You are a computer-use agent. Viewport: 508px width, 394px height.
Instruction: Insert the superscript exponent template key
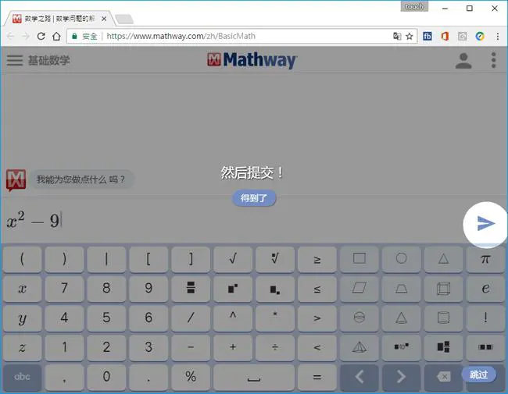click(x=233, y=288)
